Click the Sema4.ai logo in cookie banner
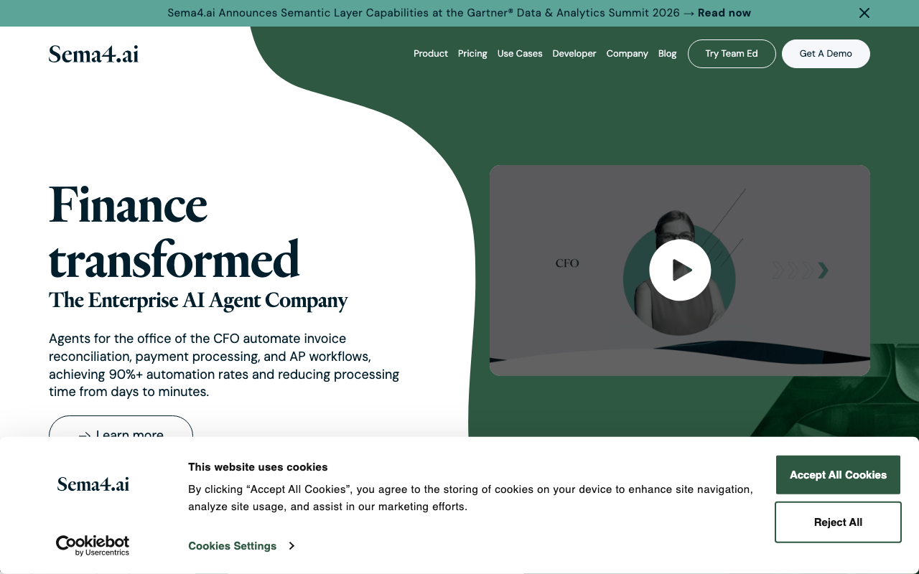This screenshot has height=574, width=919. [x=93, y=484]
